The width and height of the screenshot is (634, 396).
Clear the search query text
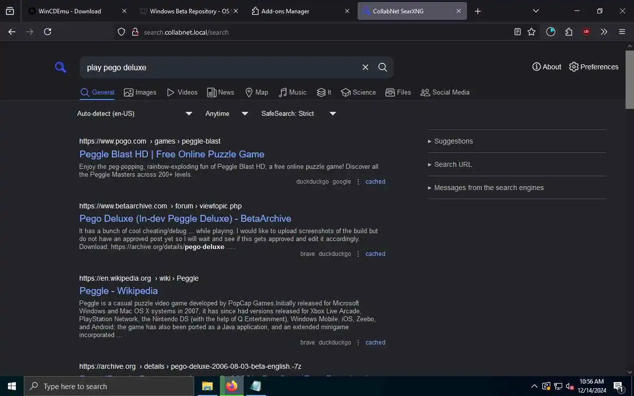[x=365, y=67]
